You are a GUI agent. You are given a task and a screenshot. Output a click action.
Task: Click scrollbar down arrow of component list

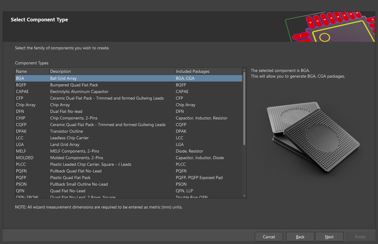(244, 196)
